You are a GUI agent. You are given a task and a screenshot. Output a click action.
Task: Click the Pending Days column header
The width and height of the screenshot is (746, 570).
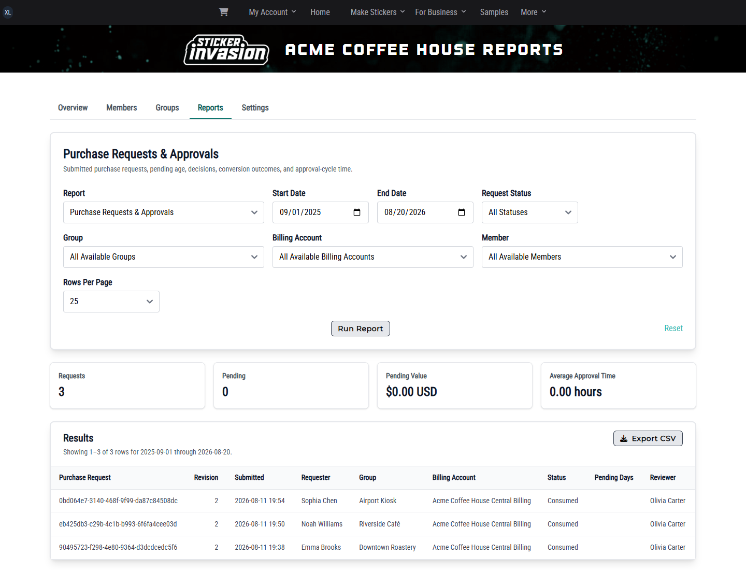pos(614,478)
